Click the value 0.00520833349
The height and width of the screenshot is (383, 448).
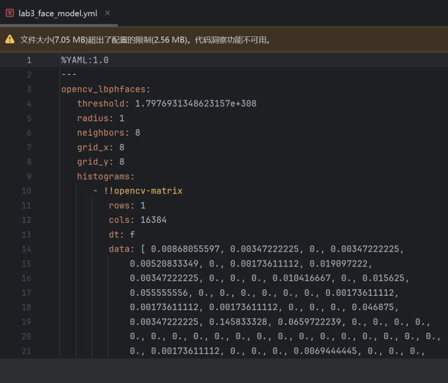pyautogui.click(x=164, y=263)
